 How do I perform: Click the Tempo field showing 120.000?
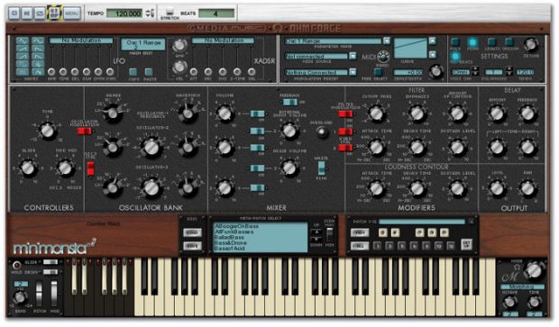pos(124,14)
